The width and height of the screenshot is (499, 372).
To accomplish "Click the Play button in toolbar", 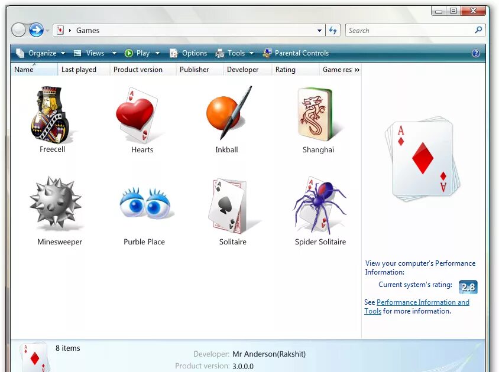I will tap(138, 53).
